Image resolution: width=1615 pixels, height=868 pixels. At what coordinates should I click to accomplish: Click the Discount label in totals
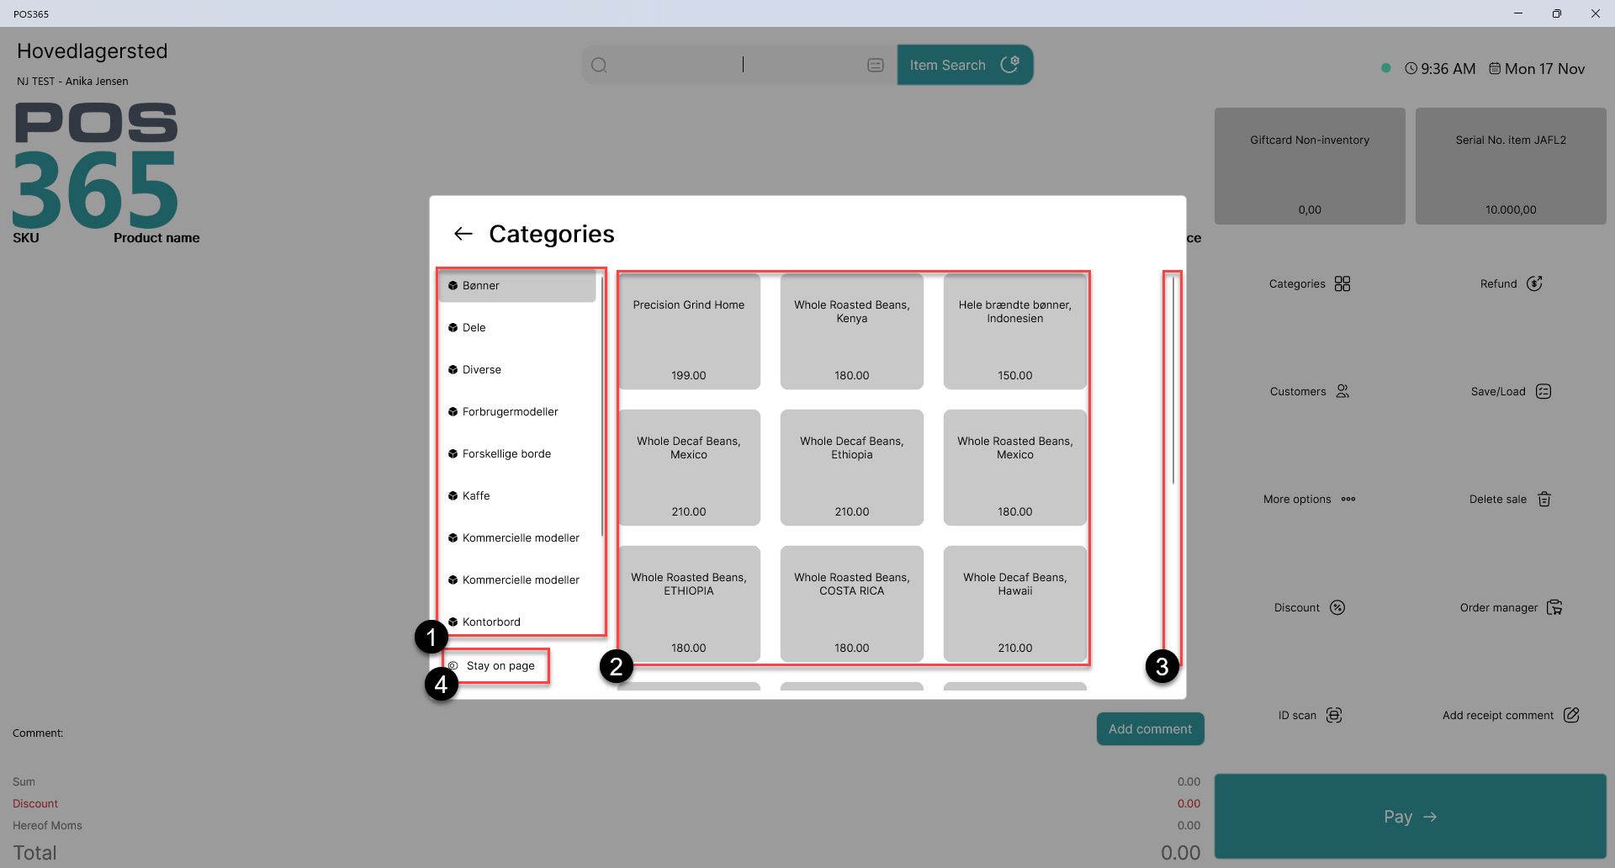pos(35,803)
